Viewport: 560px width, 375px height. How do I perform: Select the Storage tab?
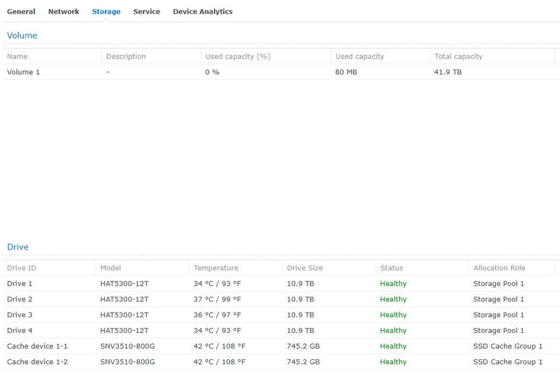point(106,12)
